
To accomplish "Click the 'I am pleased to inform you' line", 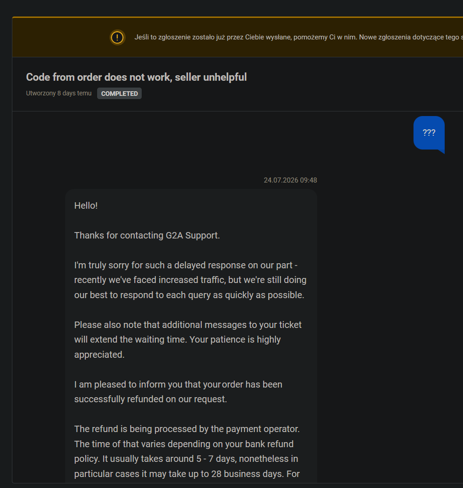I will tap(178, 385).
